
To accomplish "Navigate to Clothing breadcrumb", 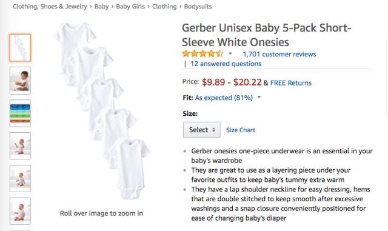I will (x=164, y=7).
